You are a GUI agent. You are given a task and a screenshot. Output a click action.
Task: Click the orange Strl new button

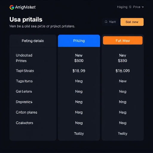(x=132, y=22)
